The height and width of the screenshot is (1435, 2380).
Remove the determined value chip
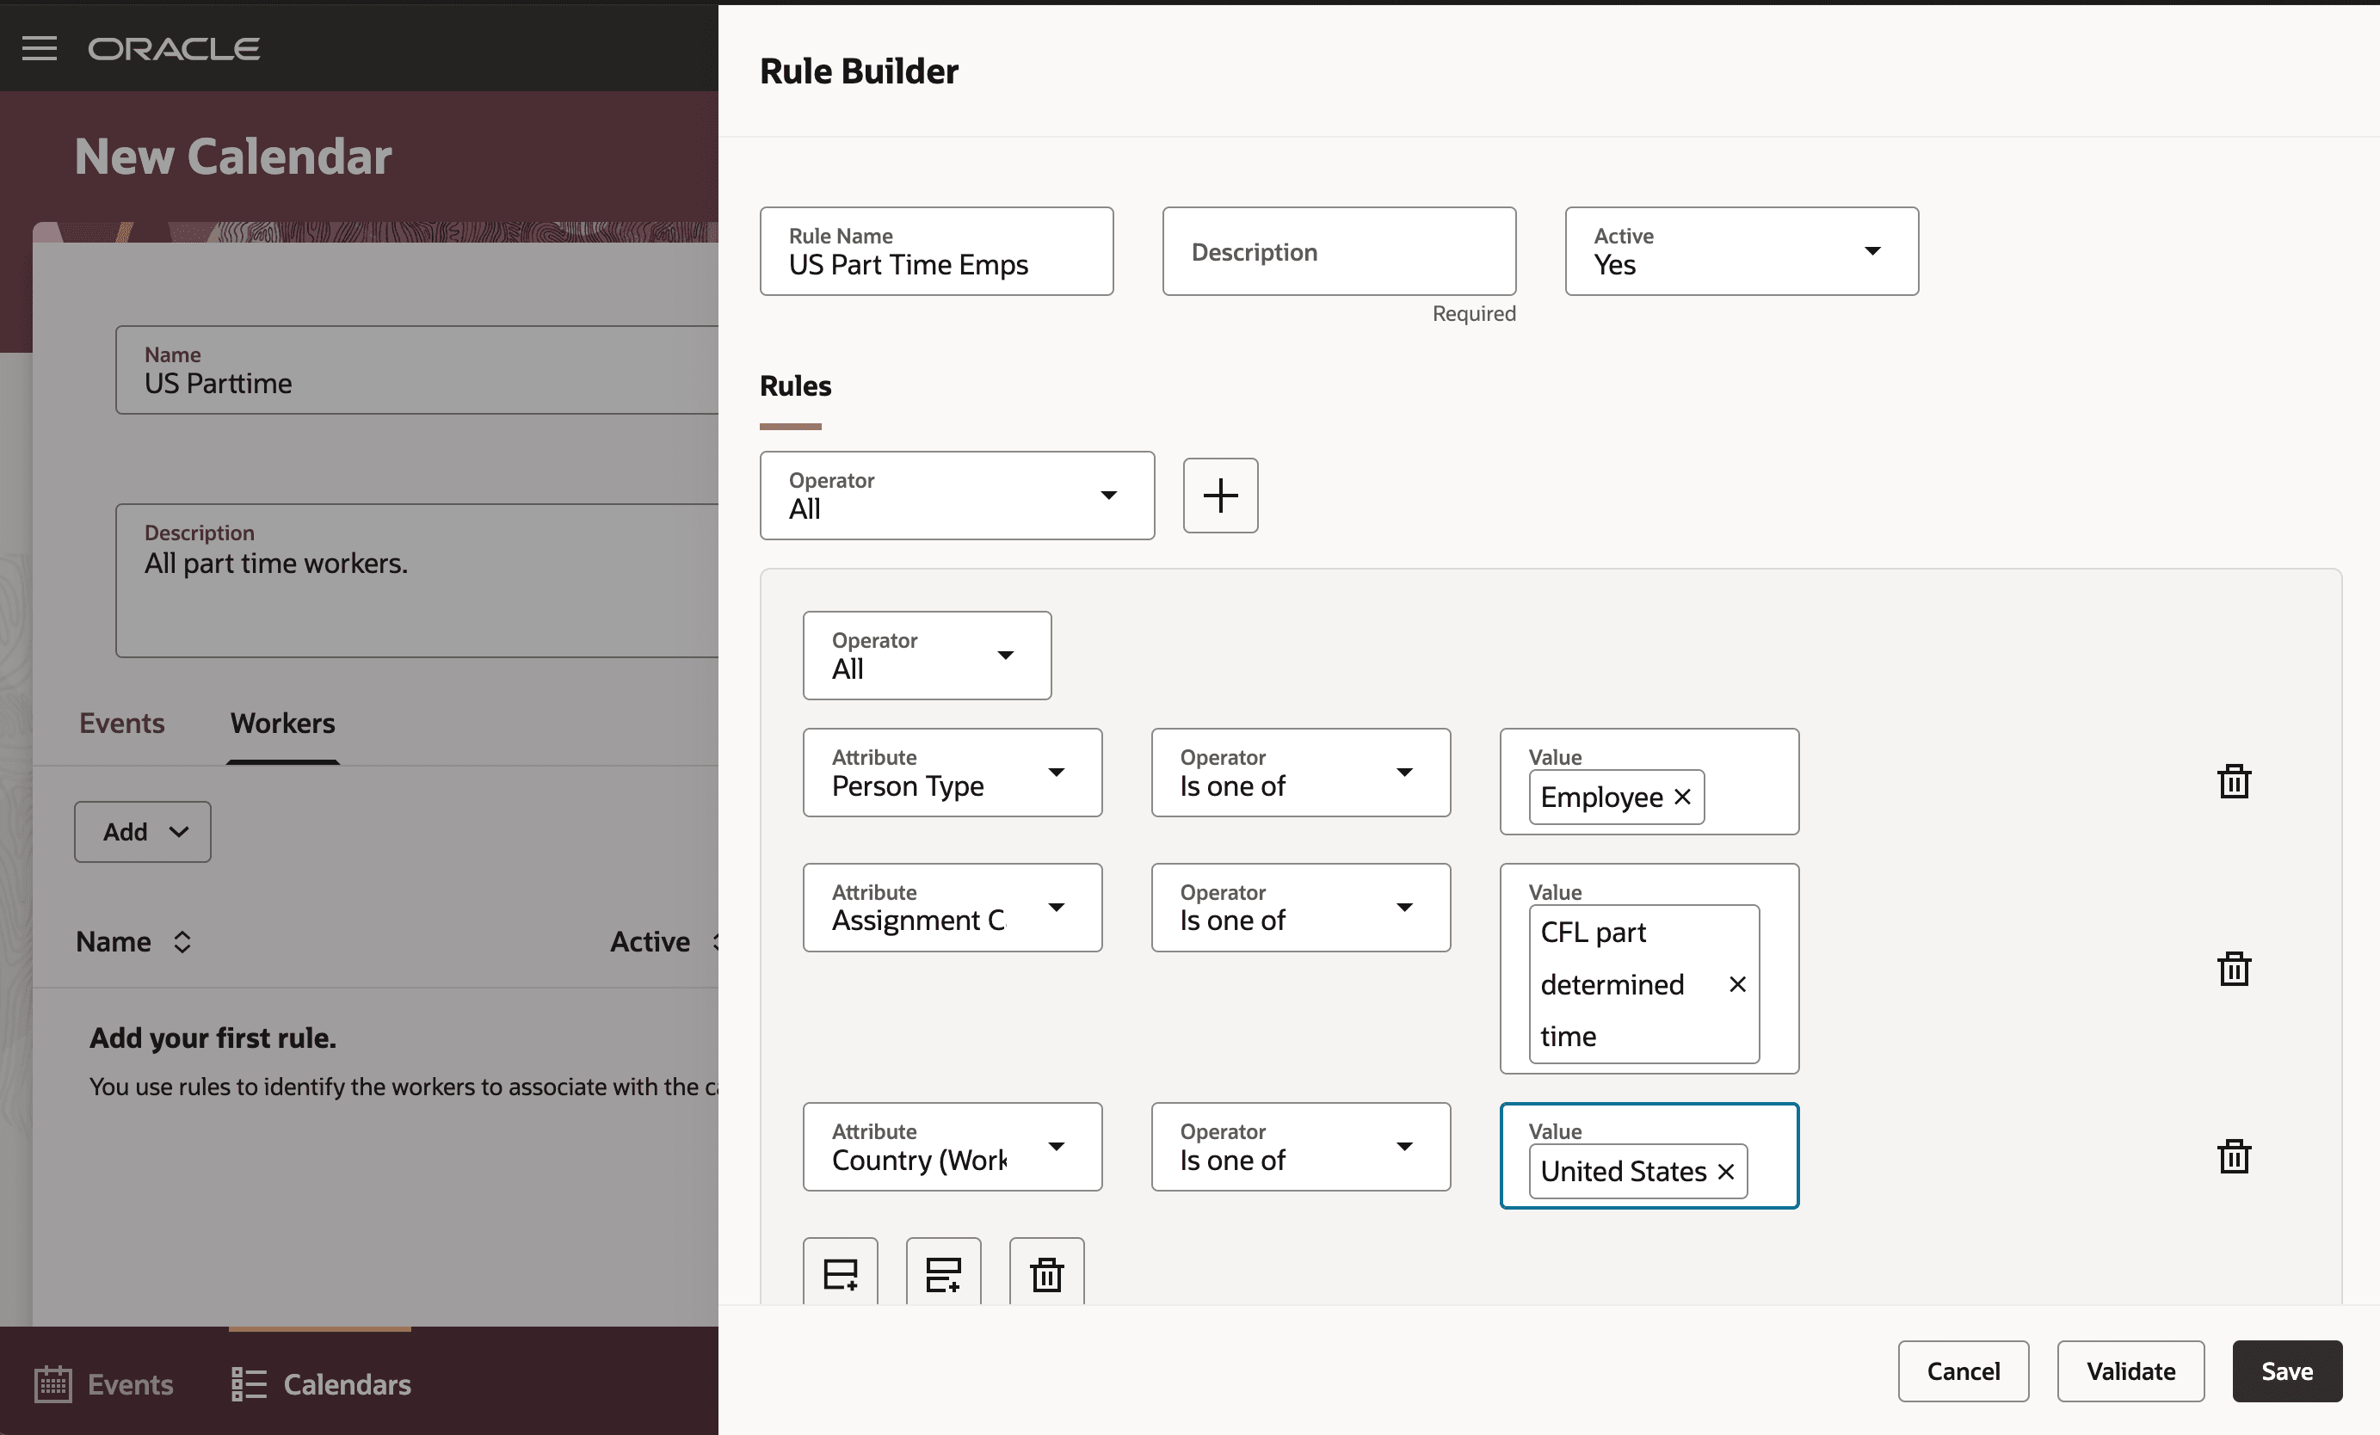pyautogui.click(x=1736, y=984)
